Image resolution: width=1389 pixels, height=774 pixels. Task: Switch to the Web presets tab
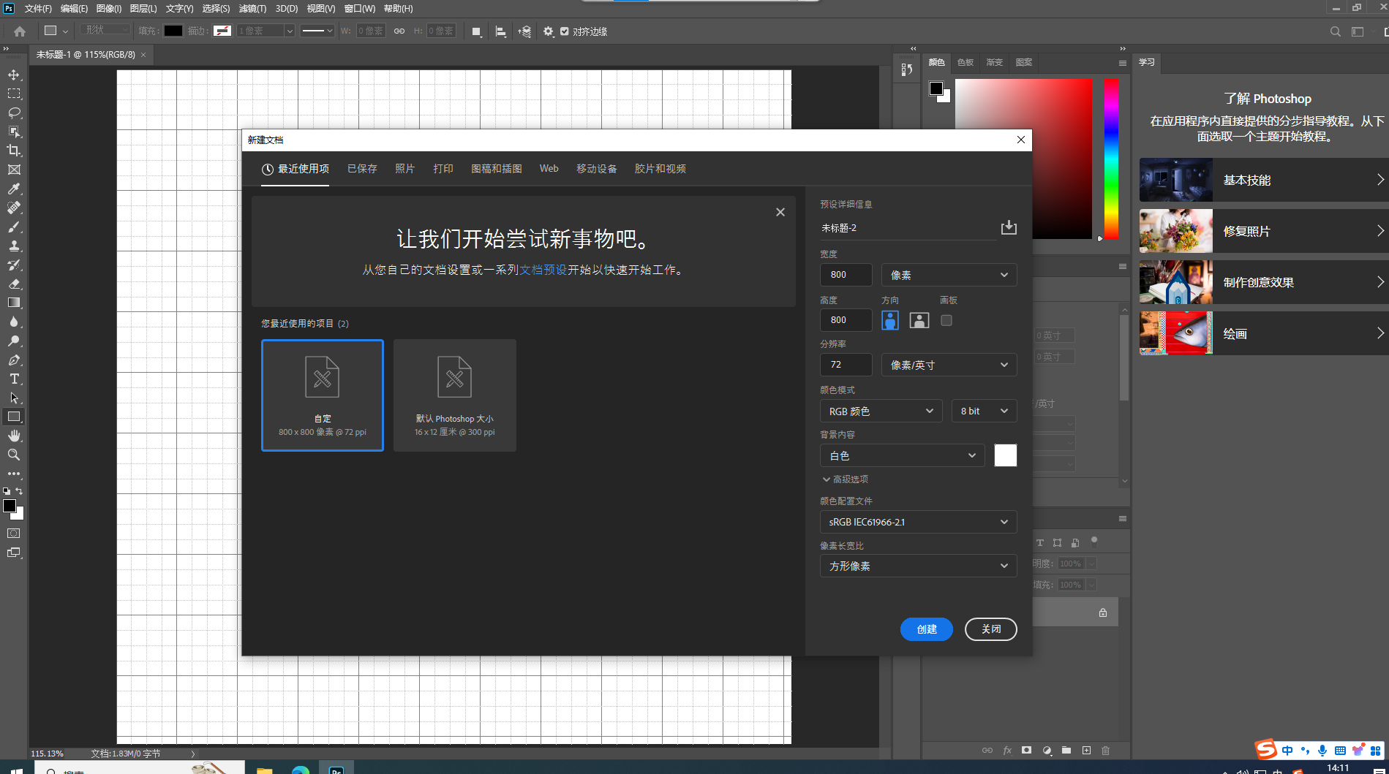point(549,169)
